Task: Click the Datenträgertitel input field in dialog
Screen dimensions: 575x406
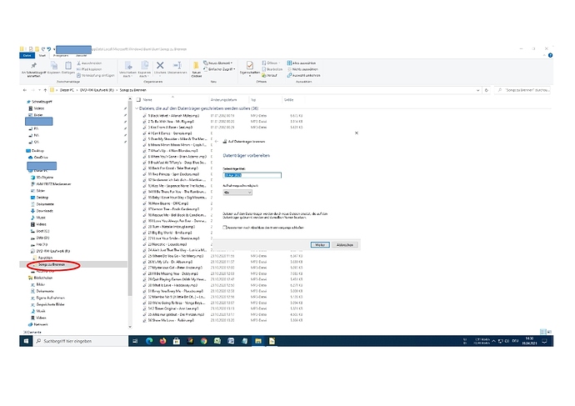Action: [x=252, y=175]
